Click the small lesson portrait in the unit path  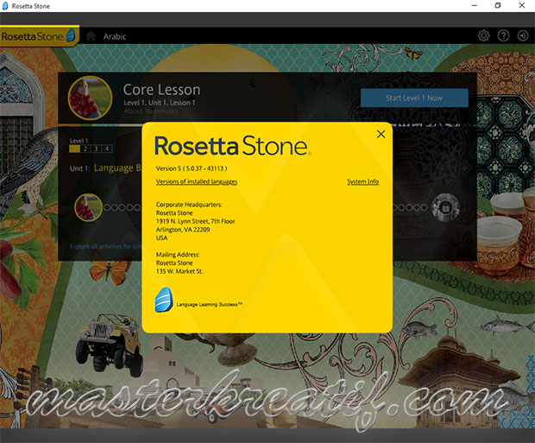(x=88, y=207)
